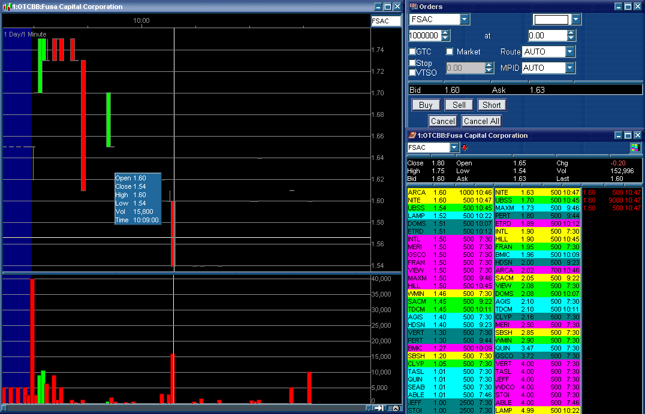Click the FSAC symbol field on the chart

point(385,21)
